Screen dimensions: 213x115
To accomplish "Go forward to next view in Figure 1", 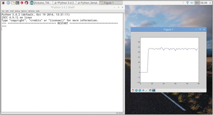I will [140, 90].
